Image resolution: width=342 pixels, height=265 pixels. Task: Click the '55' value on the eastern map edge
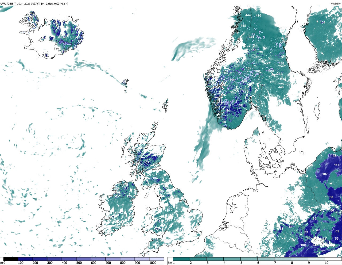(x=337, y=239)
